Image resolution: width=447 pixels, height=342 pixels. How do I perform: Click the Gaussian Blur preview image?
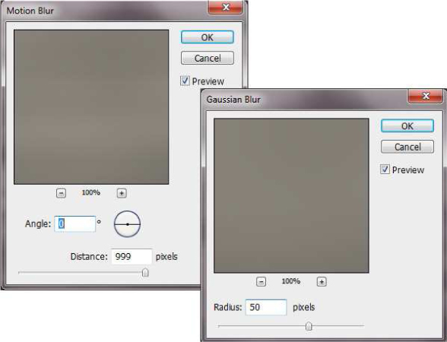[291, 196]
